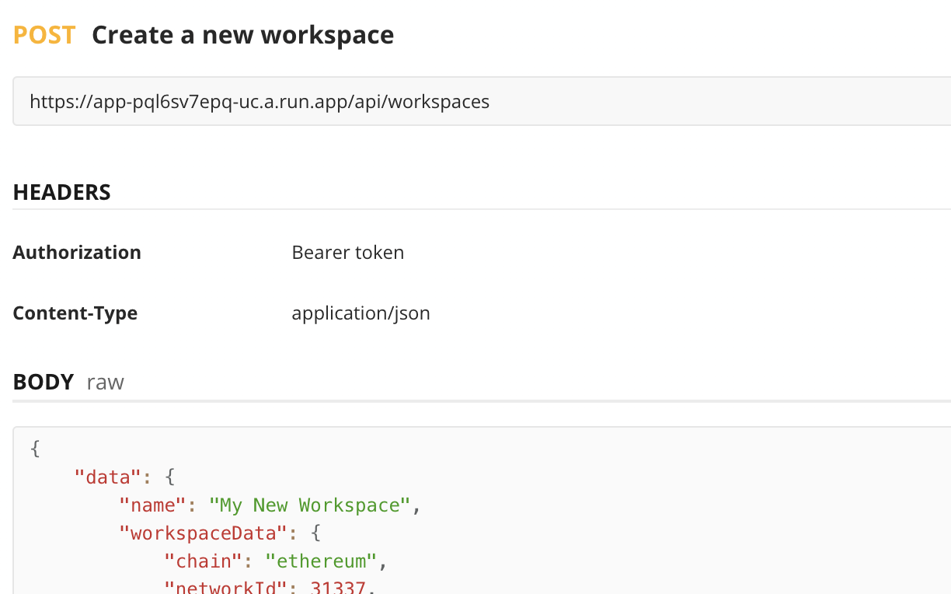Select the "name" key in the JSON
This screenshot has height=594, width=951.
(152, 505)
